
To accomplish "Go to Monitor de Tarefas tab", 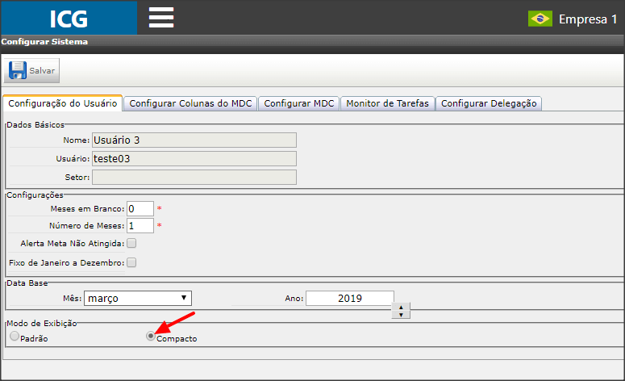I will pyautogui.click(x=387, y=104).
